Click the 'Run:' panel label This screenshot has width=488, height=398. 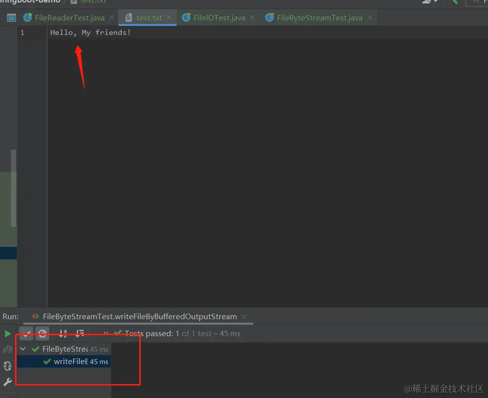[x=10, y=317]
